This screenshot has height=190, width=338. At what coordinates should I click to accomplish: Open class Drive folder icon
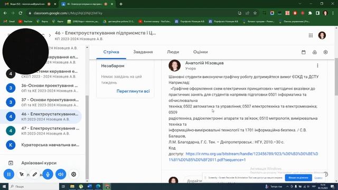click(315, 52)
